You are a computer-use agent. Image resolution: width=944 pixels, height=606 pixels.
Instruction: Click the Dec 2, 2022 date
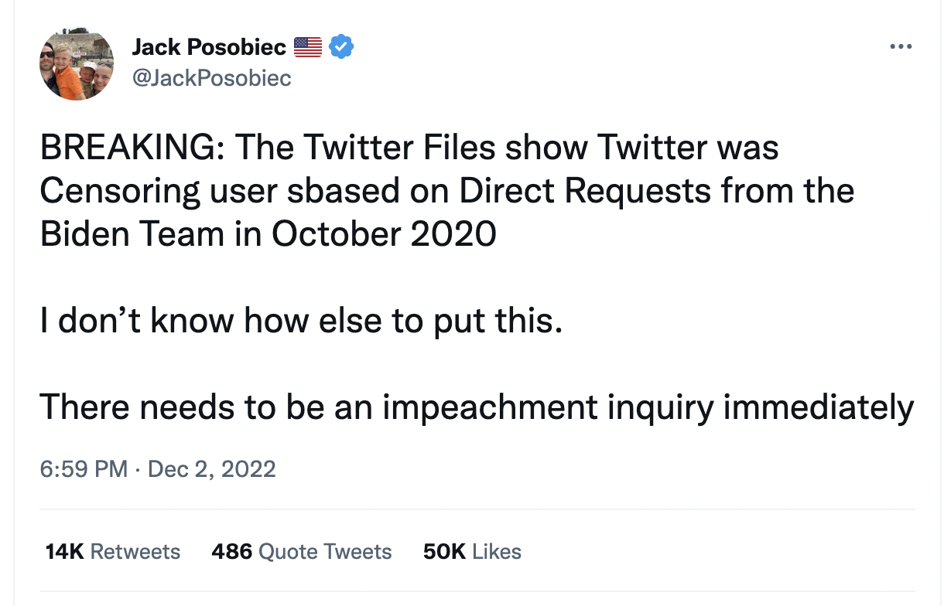210,469
